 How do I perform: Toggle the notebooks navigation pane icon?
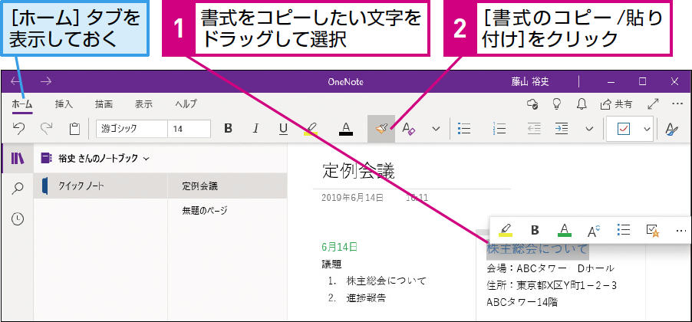click(x=17, y=158)
